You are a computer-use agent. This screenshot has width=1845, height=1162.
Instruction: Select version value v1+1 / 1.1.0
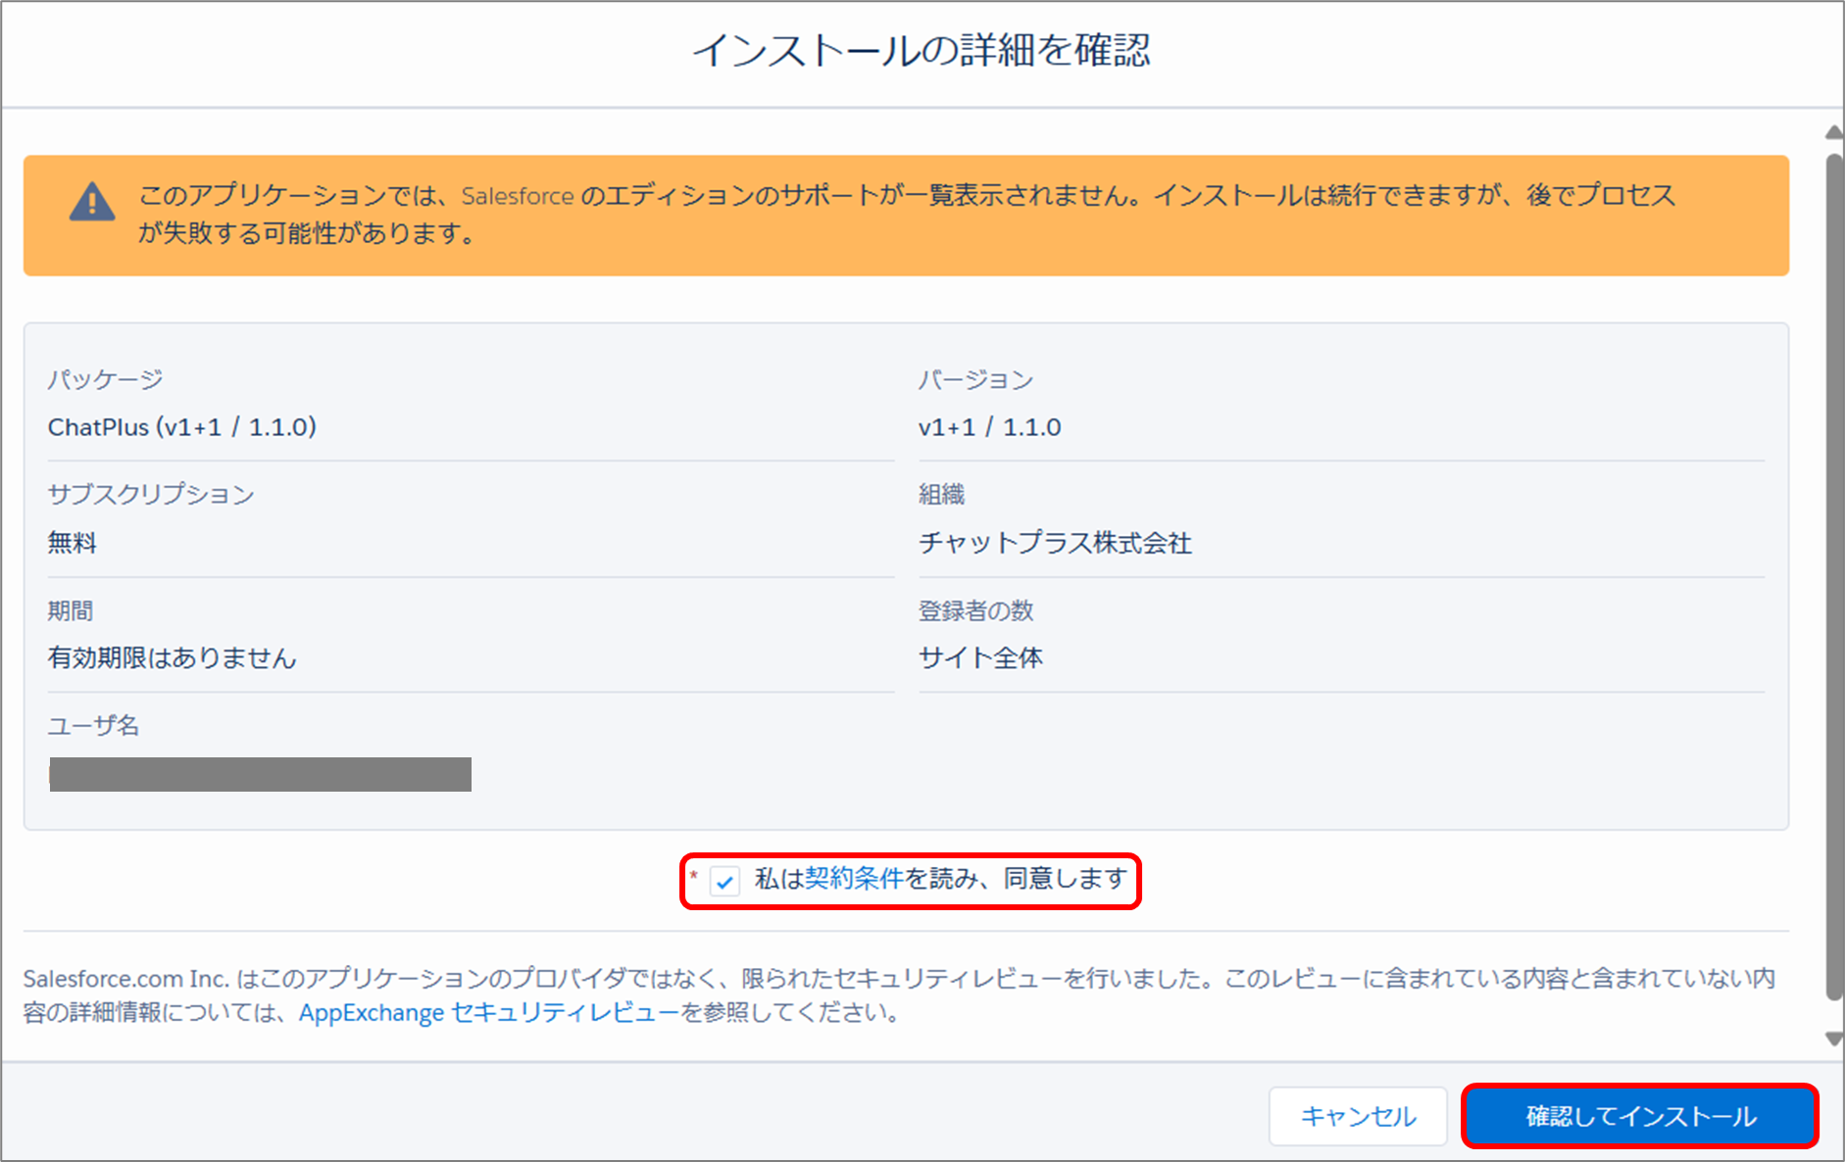(x=989, y=427)
